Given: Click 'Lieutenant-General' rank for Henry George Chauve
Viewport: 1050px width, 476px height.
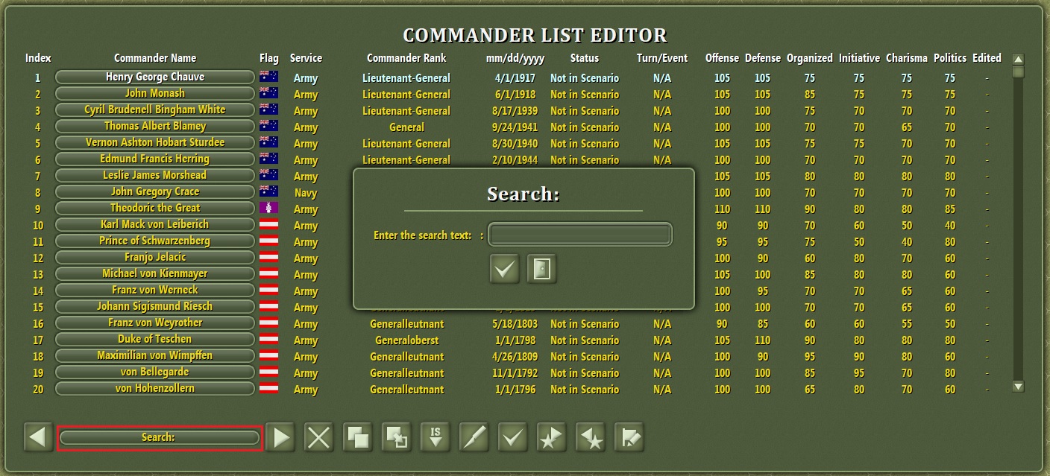Looking at the screenshot, I should 406,77.
